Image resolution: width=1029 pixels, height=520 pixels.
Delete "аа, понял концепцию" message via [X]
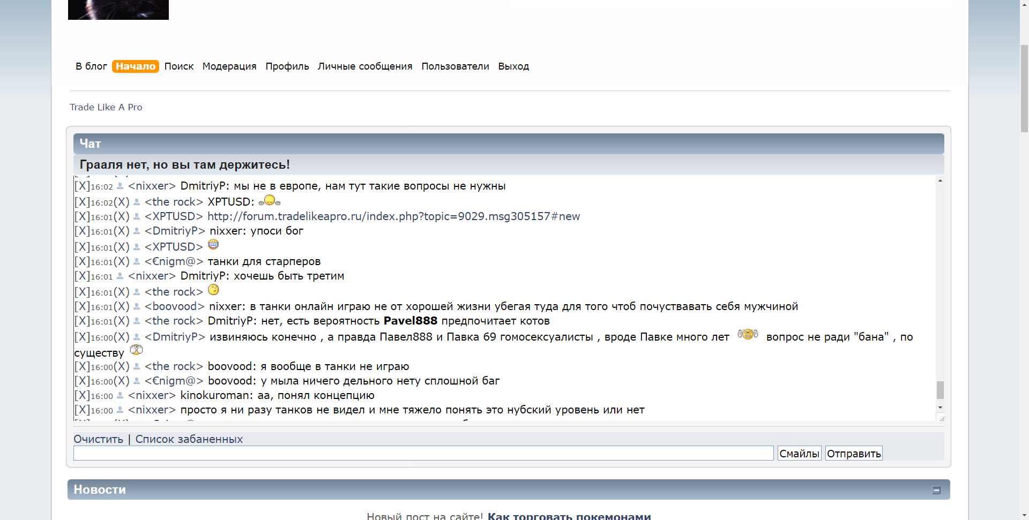[x=82, y=395]
